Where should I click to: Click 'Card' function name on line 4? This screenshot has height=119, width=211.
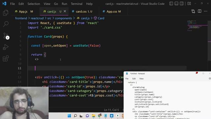tap(47, 37)
